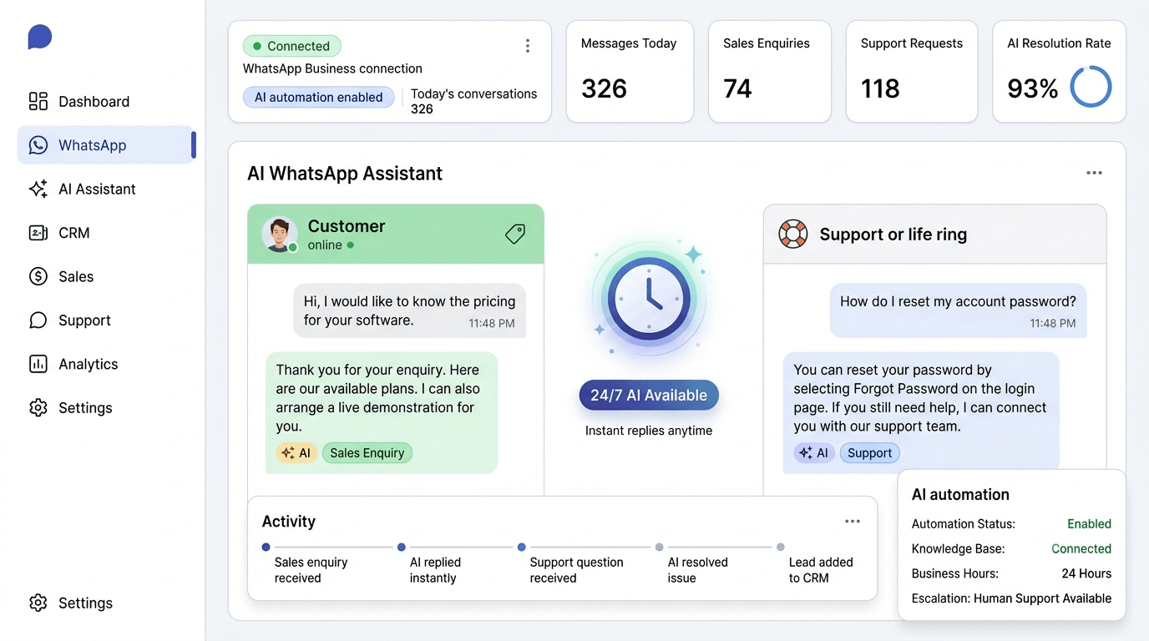Open the Sales section

[x=76, y=277]
